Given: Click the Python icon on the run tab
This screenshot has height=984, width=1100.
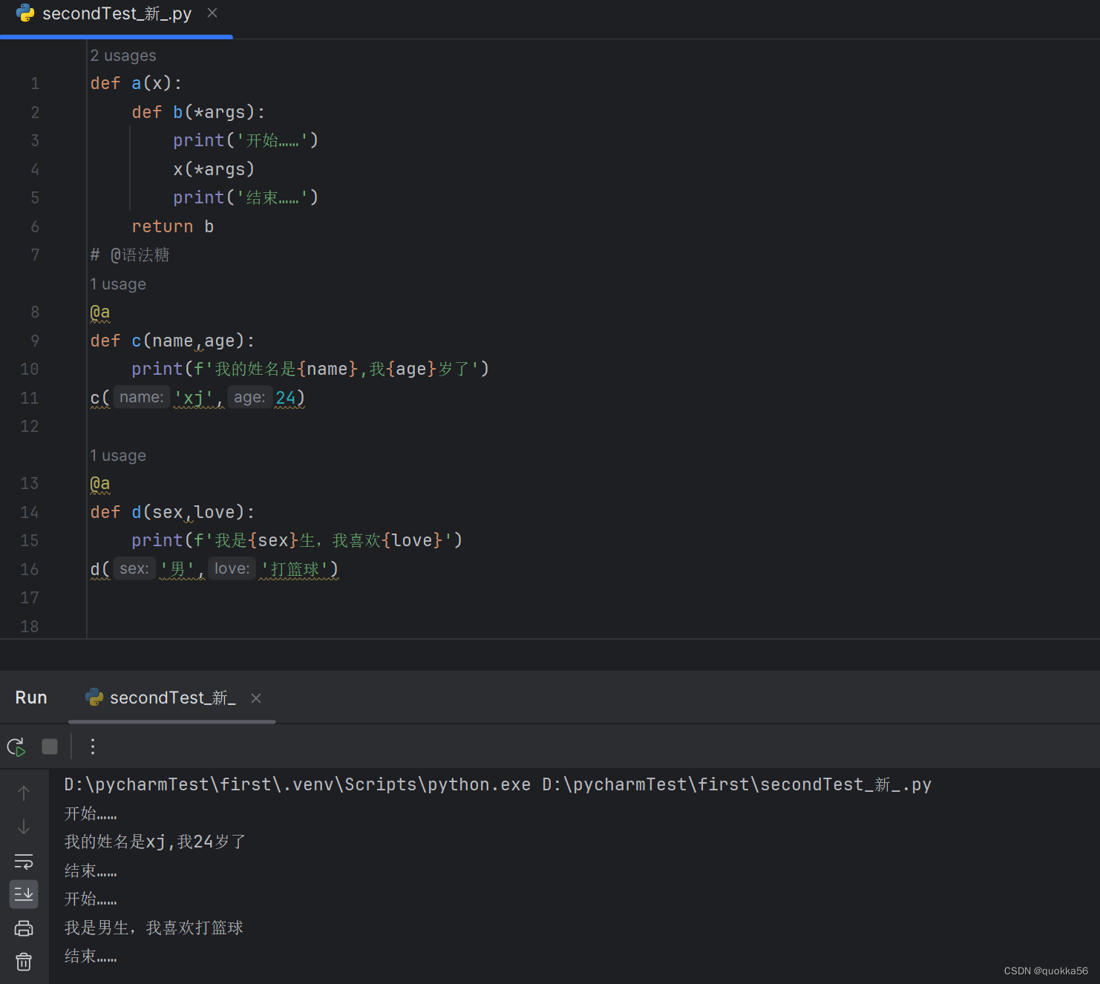Looking at the screenshot, I should click(94, 697).
